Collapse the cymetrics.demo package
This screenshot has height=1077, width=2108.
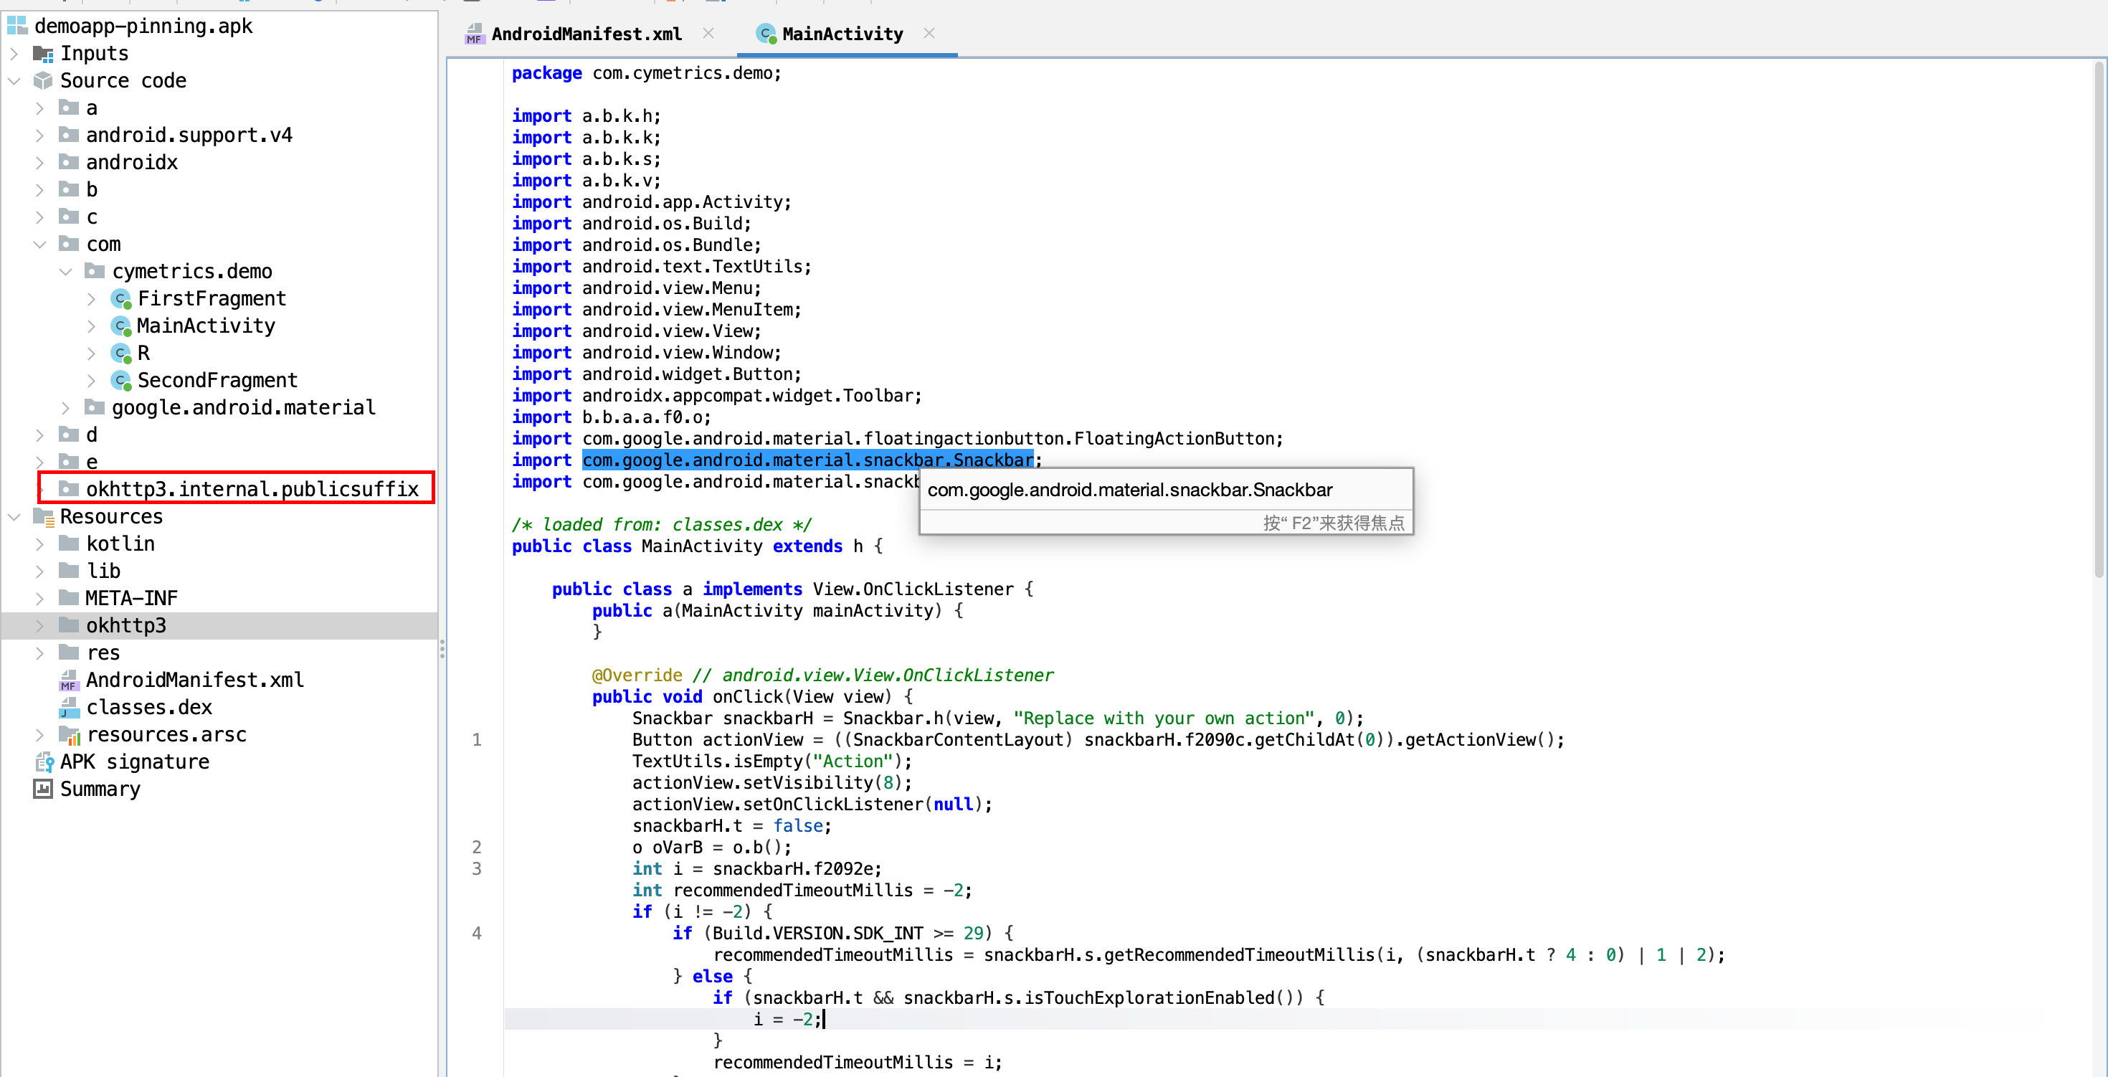(66, 271)
